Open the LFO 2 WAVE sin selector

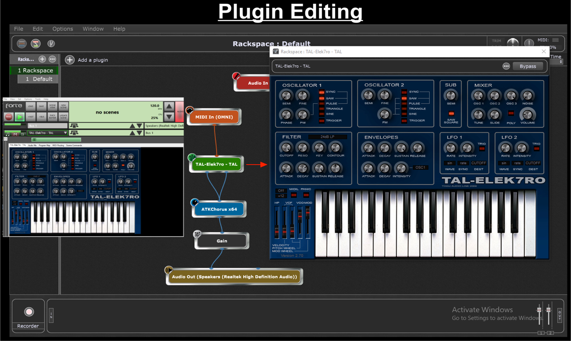(x=504, y=163)
